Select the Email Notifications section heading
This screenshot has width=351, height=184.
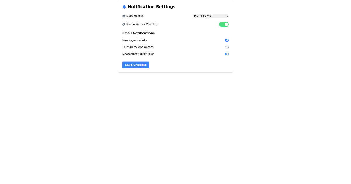point(138,33)
